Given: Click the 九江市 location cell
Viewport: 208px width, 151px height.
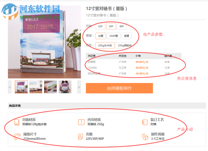Looking at the screenshot, I should point(122,68).
